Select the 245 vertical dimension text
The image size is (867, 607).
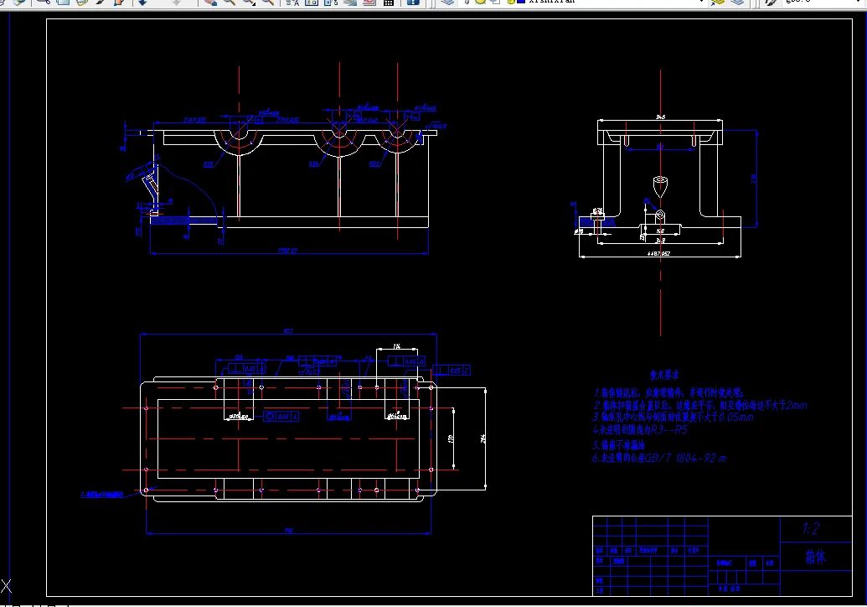483,438
